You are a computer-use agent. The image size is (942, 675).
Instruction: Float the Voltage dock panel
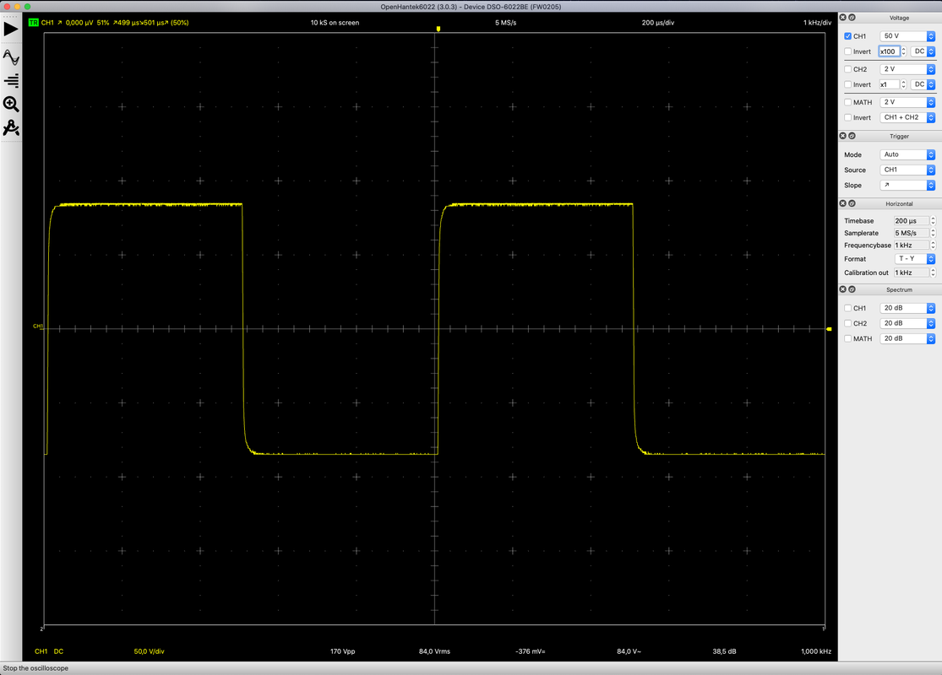[852, 18]
